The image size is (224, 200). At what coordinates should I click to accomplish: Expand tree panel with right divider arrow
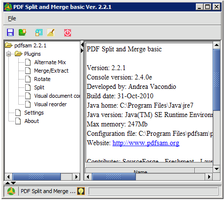click(x=82, y=50)
